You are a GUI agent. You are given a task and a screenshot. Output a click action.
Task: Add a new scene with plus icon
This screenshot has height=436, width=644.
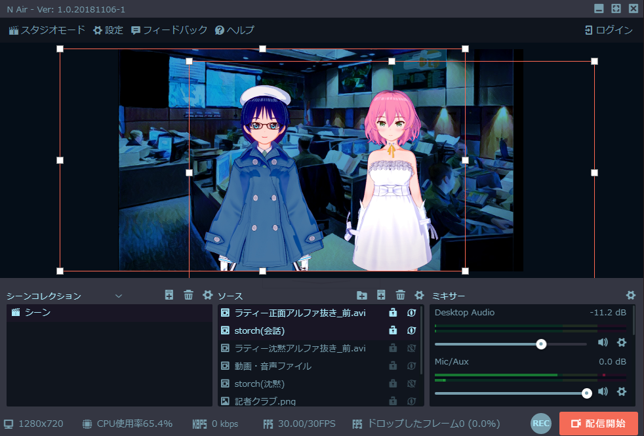[169, 296]
